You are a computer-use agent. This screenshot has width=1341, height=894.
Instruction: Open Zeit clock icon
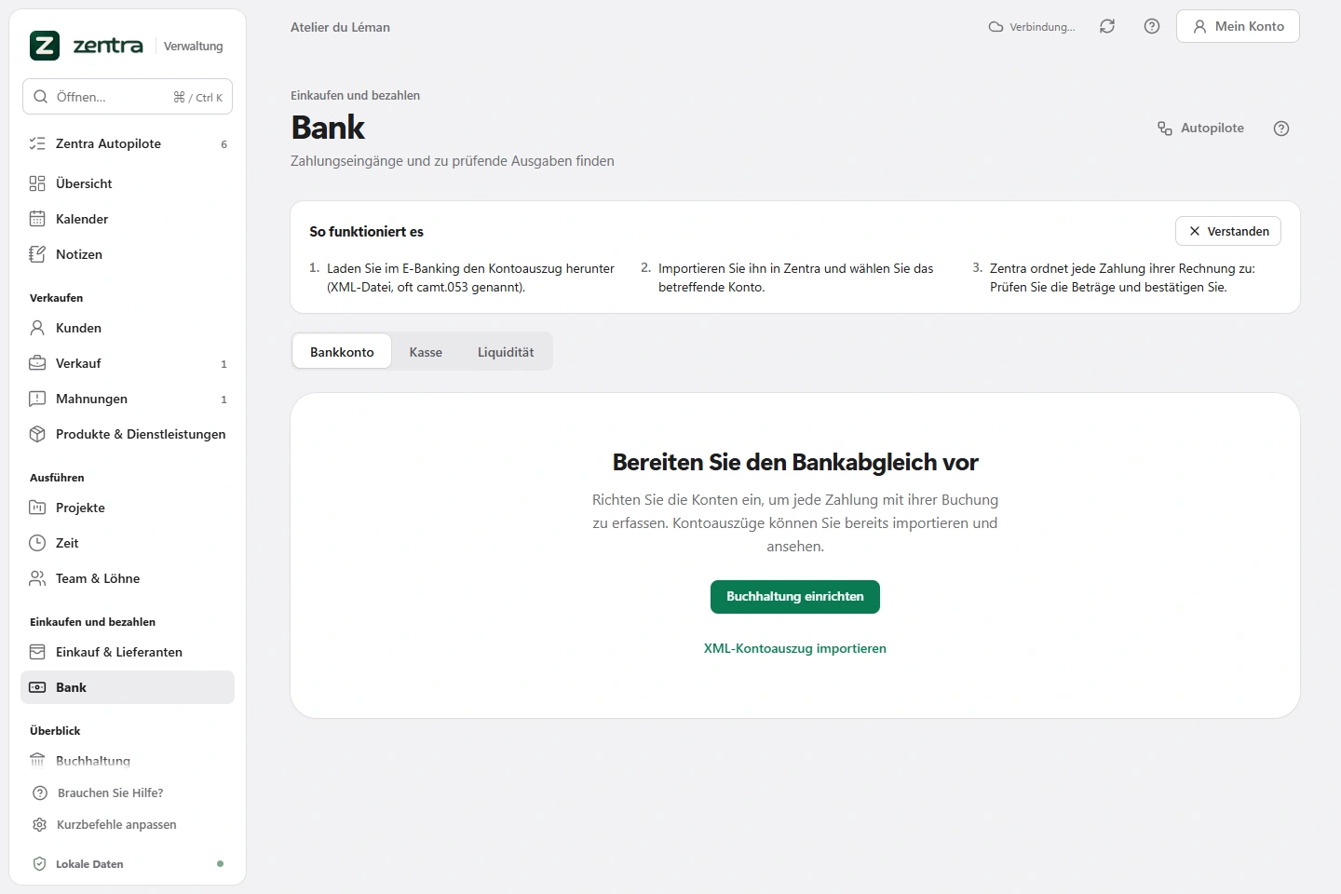click(x=37, y=543)
